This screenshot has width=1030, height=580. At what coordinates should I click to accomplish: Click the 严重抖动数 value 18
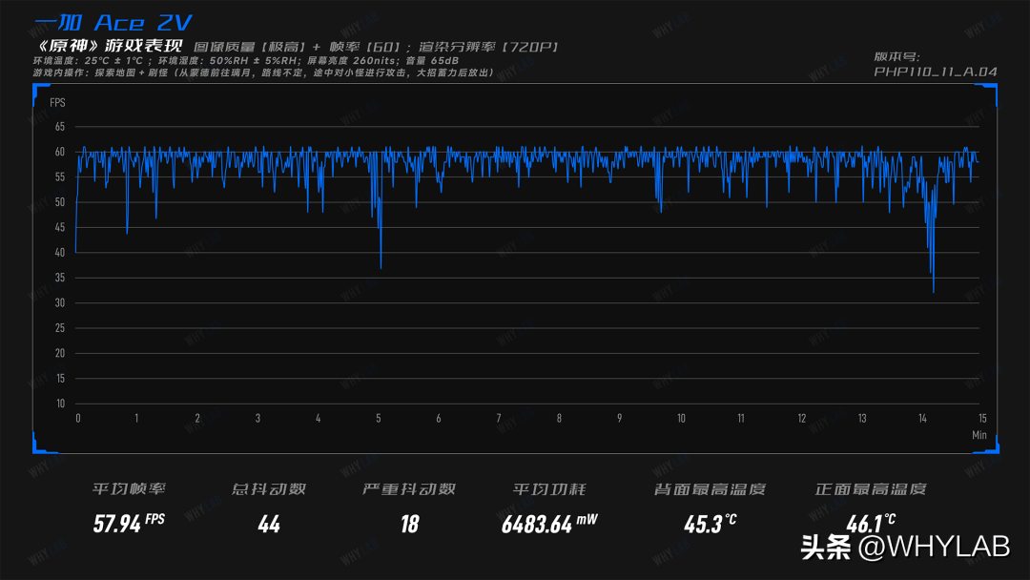pyautogui.click(x=409, y=524)
